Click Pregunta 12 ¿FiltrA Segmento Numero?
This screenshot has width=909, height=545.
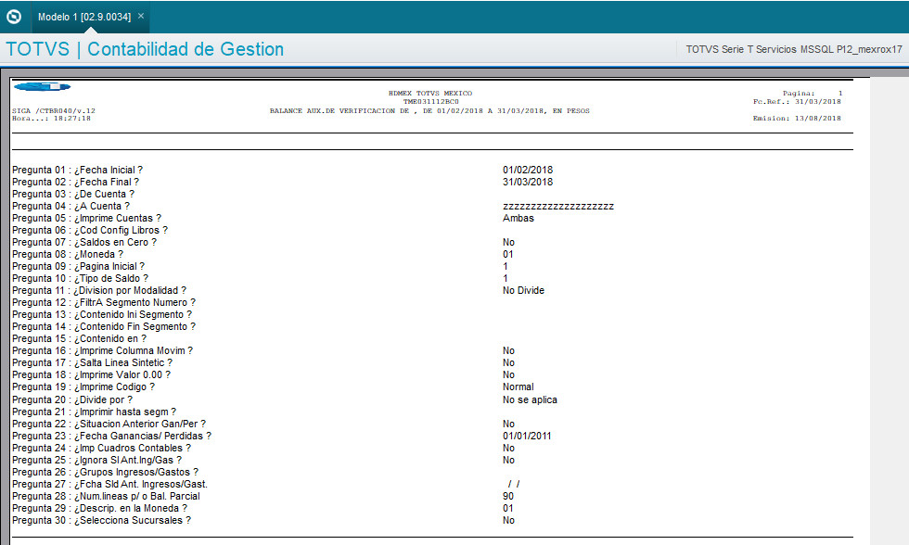(104, 303)
